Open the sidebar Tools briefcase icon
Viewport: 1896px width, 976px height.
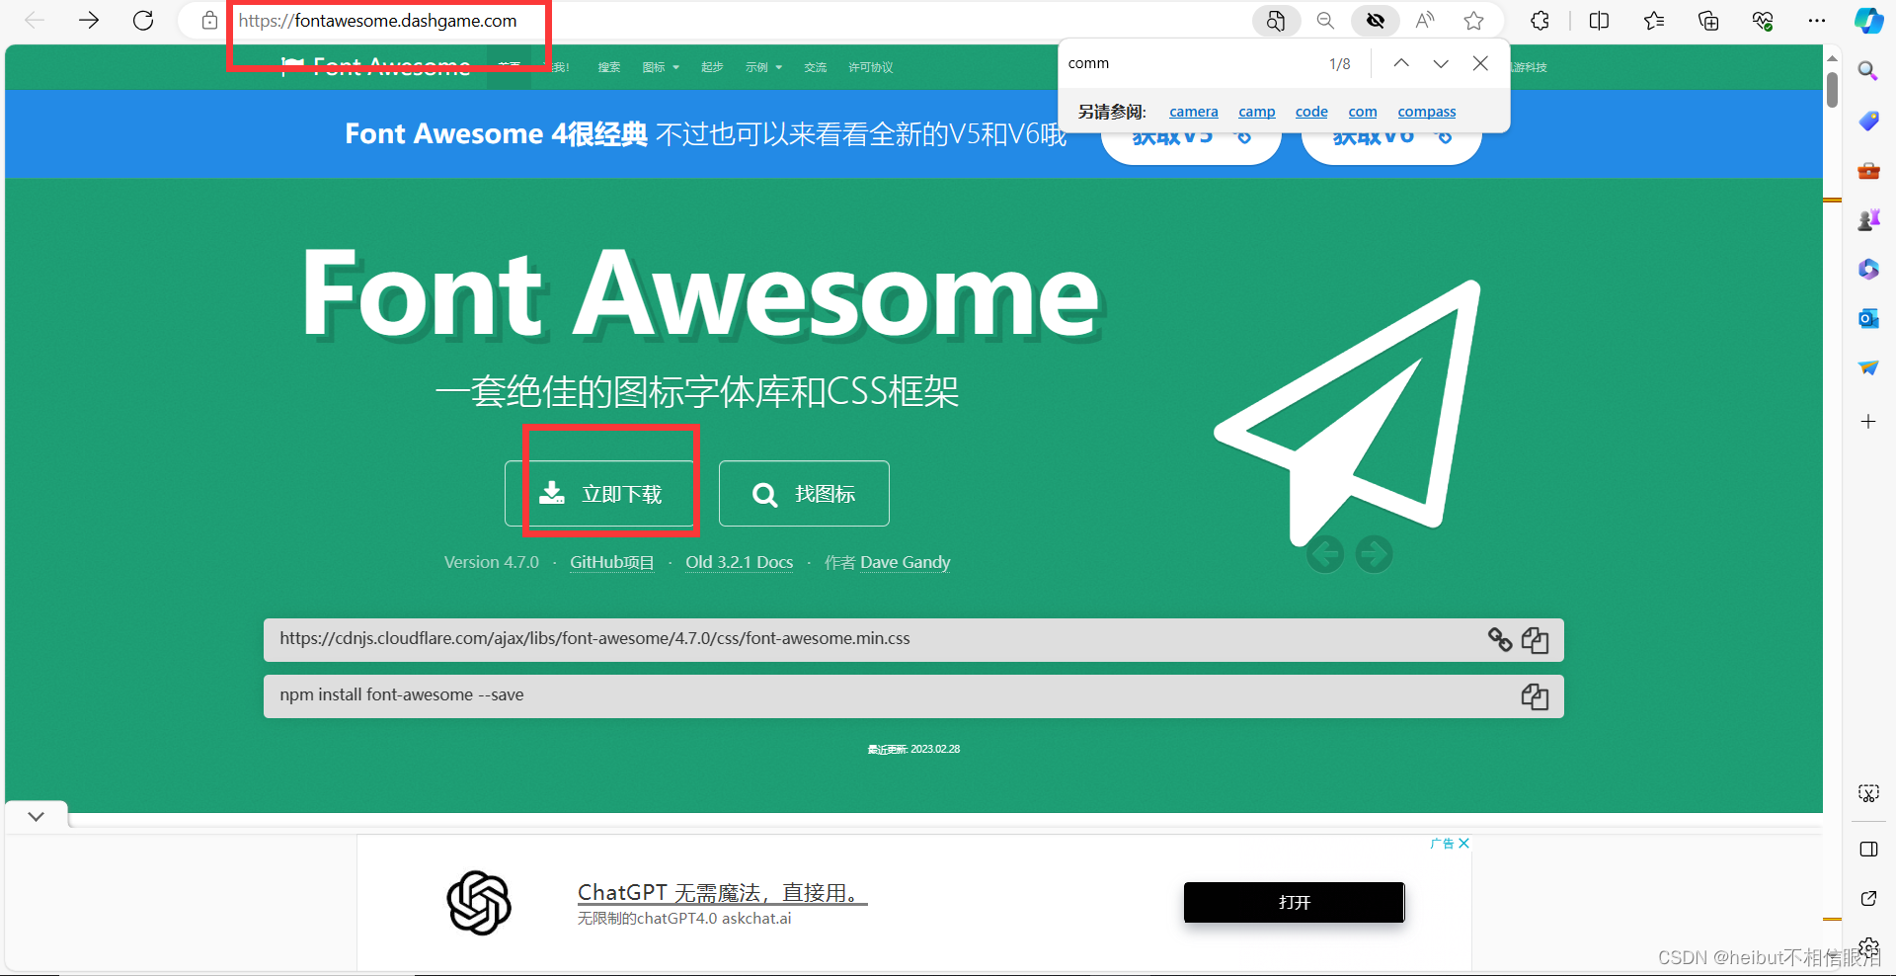click(1868, 170)
